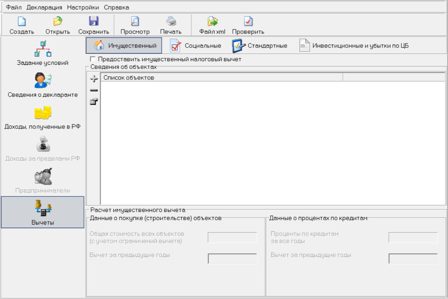The image size is (448, 299).
Task: Click the Проценты по кредитам field
Action: coord(413,237)
